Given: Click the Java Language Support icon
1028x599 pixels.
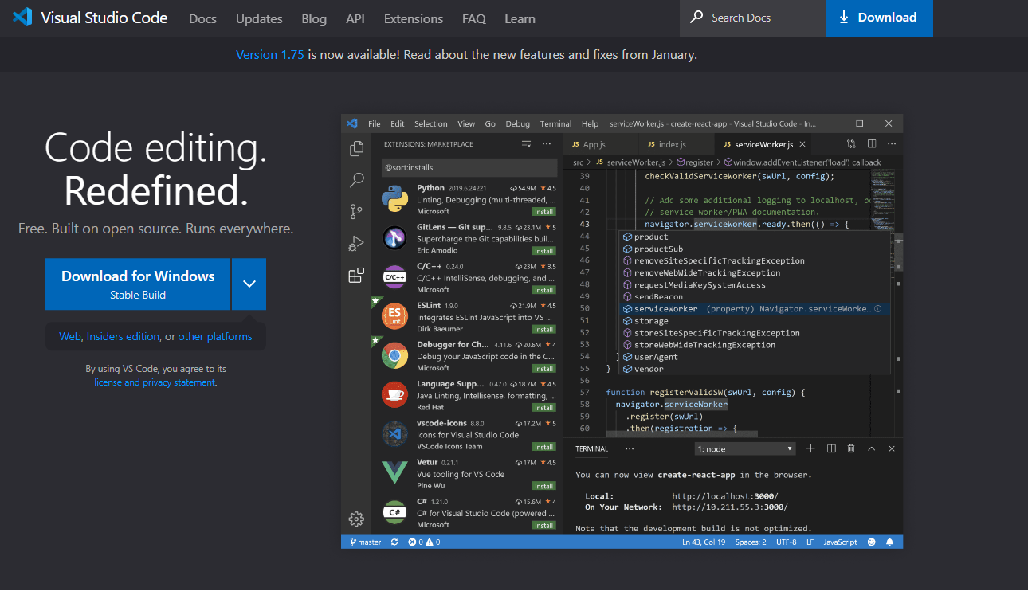Looking at the screenshot, I should (394, 394).
